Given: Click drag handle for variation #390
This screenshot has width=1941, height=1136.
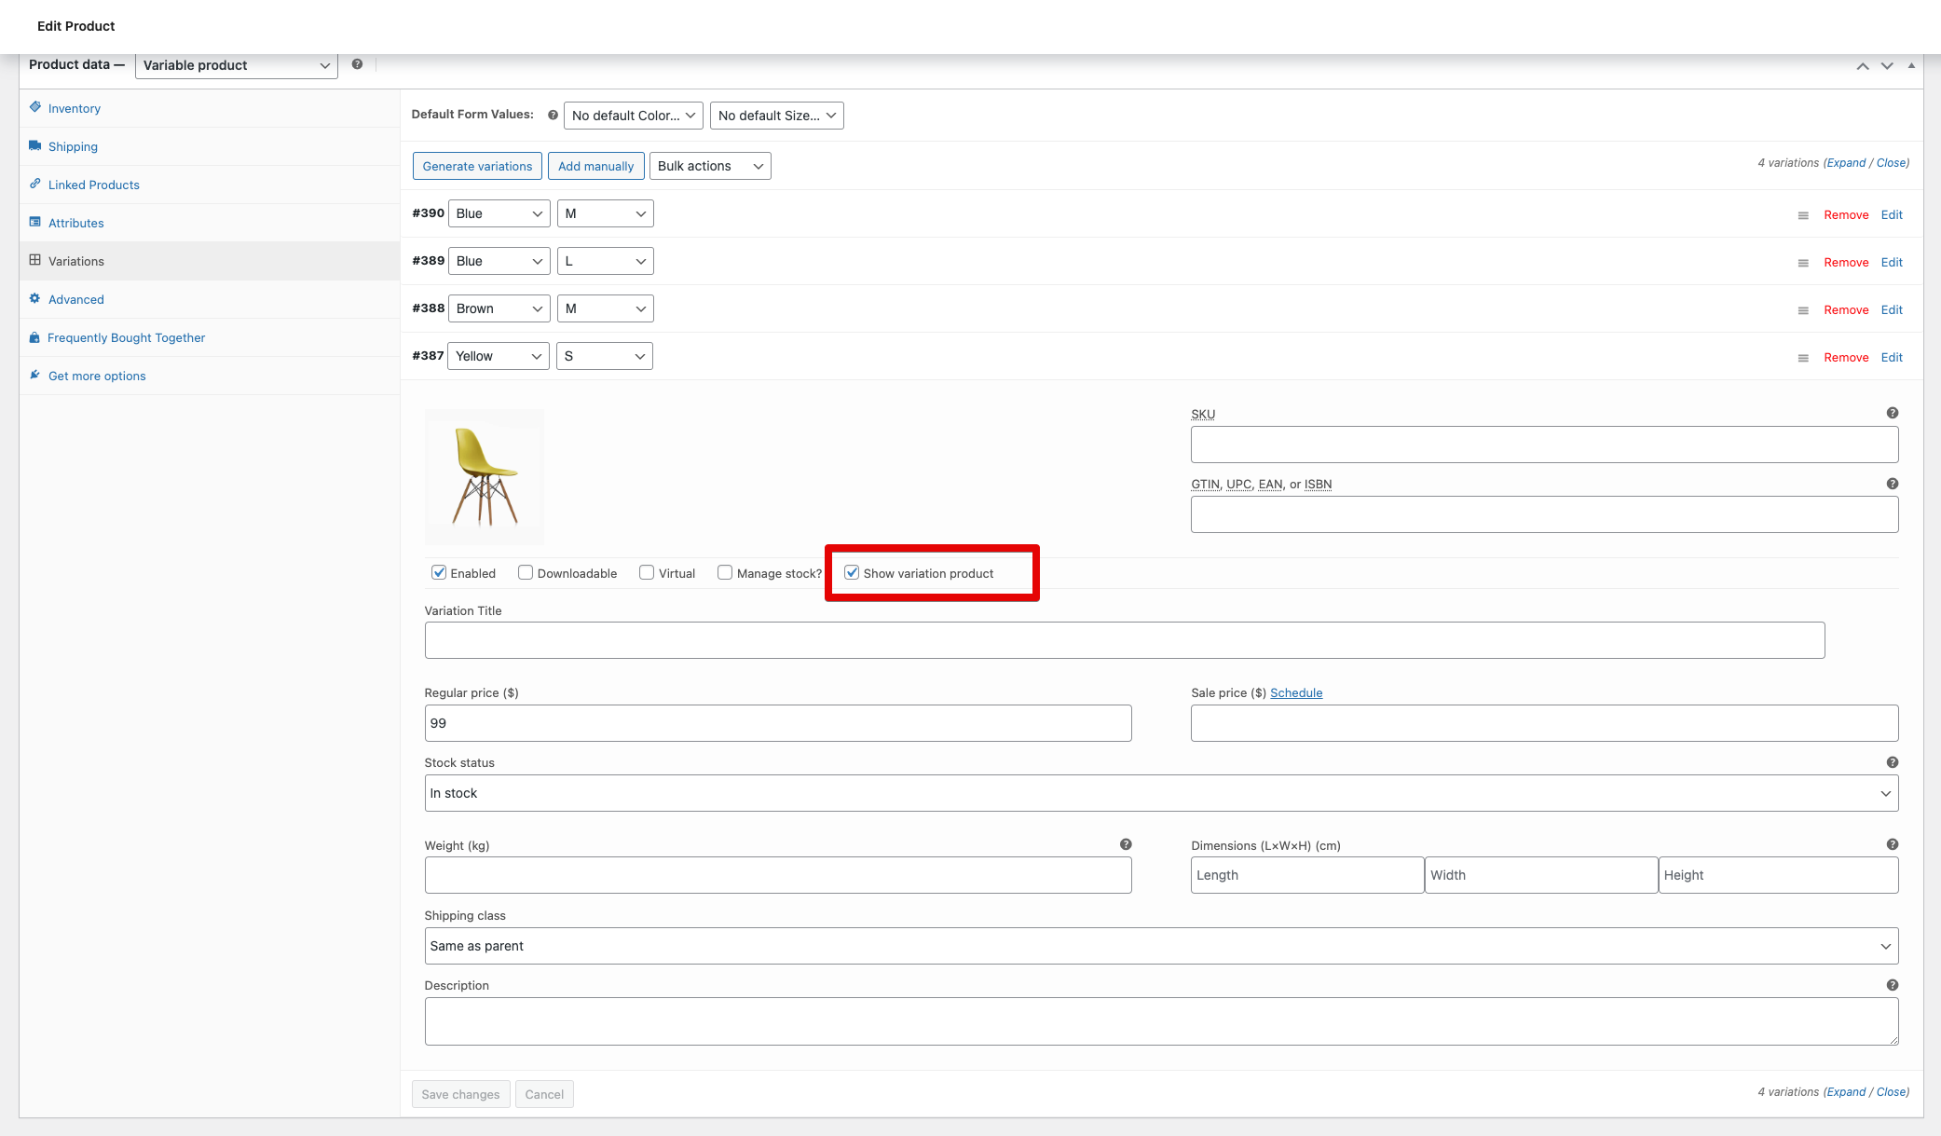Looking at the screenshot, I should (x=1803, y=215).
